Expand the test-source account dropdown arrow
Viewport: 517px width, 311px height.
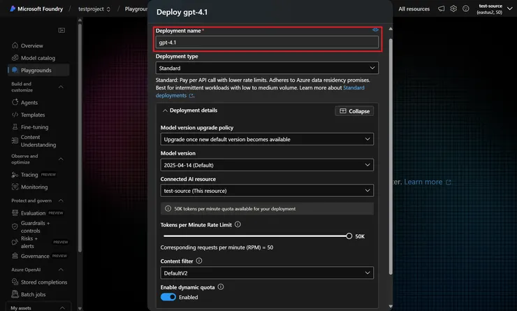point(510,9)
